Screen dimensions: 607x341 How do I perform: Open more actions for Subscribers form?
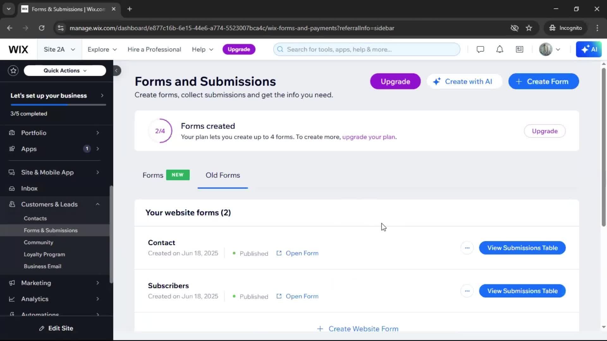(467, 291)
